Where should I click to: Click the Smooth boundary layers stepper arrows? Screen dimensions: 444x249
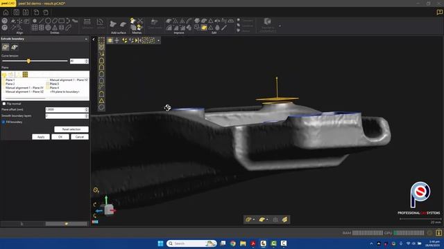[x=87, y=116]
